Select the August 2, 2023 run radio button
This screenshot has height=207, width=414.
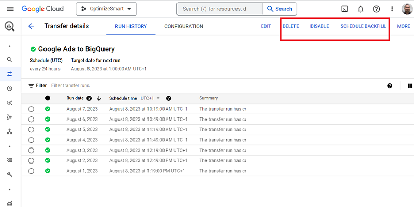[31, 161]
